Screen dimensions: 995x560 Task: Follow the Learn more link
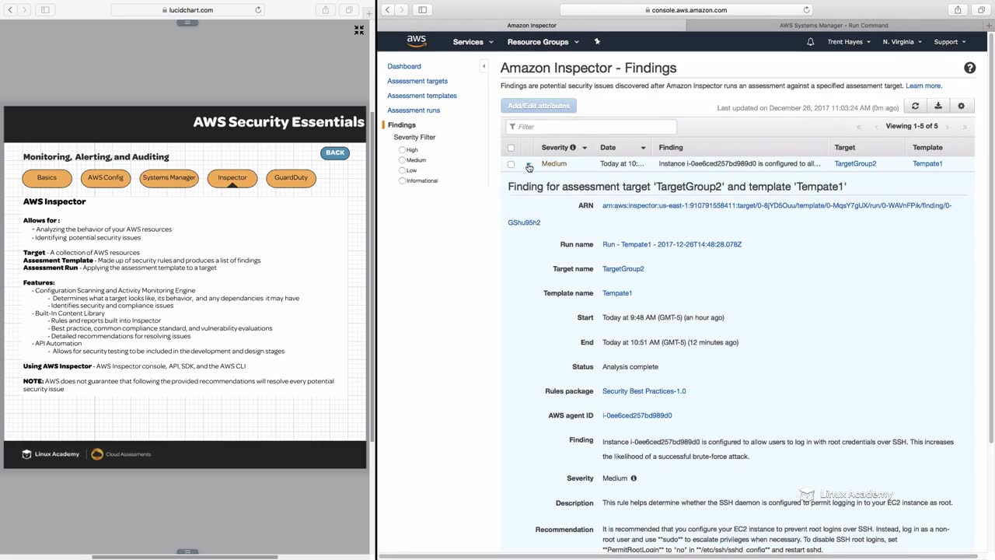pos(923,86)
